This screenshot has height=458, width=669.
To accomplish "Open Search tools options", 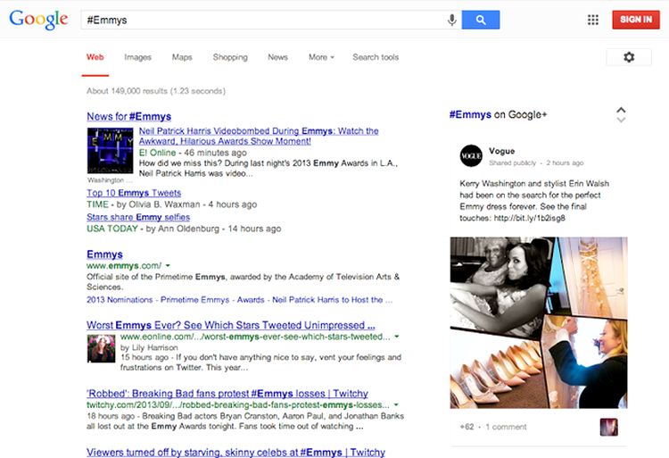I will click(376, 57).
